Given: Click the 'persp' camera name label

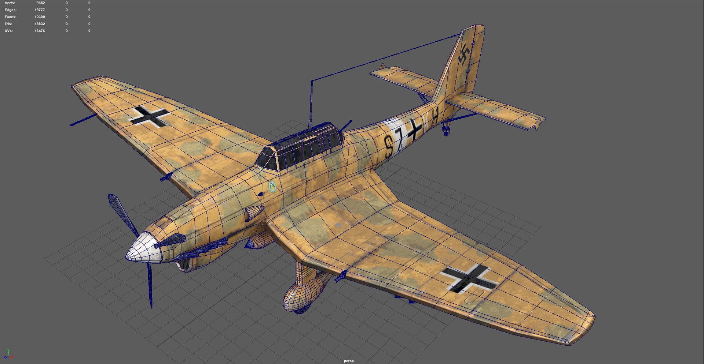Looking at the screenshot, I should point(349,361).
